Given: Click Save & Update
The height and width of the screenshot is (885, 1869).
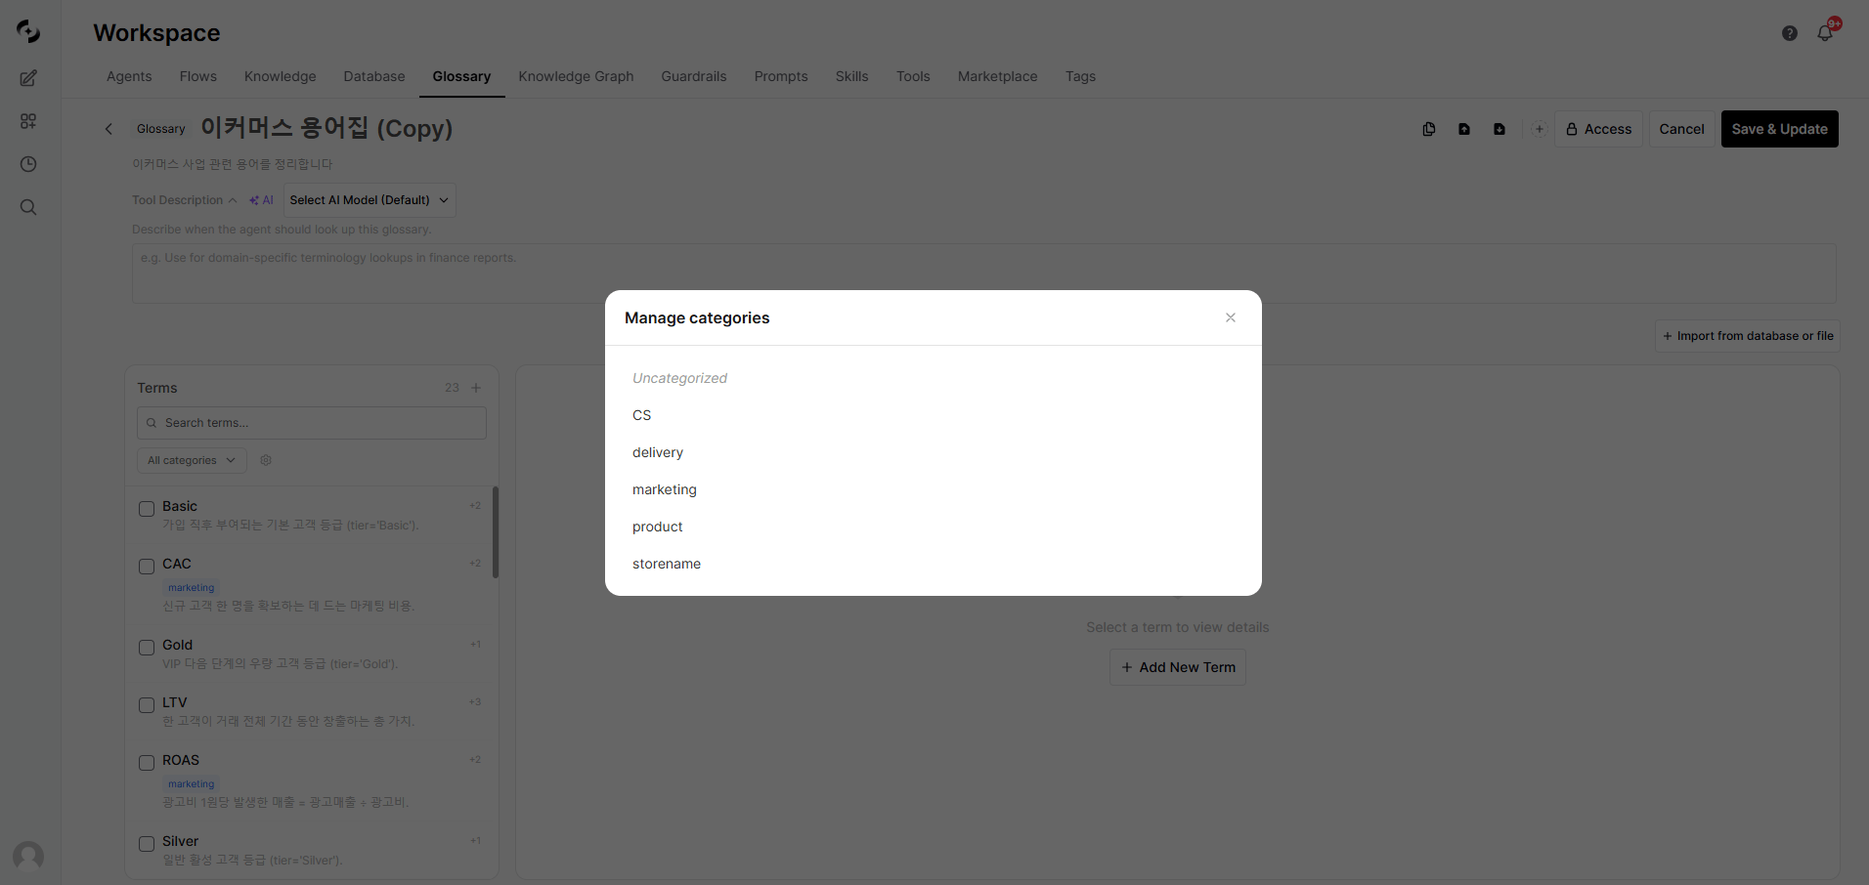Looking at the screenshot, I should tap(1779, 129).
